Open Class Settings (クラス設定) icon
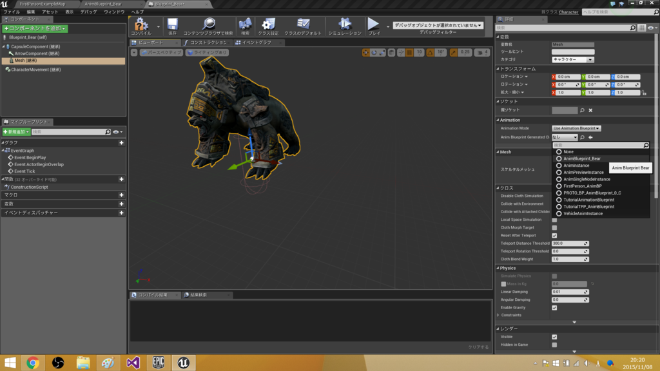This screenshot has width=660, height=371. coord(268,24)
